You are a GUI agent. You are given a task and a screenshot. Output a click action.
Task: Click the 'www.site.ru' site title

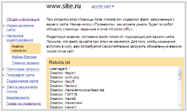[x=64, y=6]
